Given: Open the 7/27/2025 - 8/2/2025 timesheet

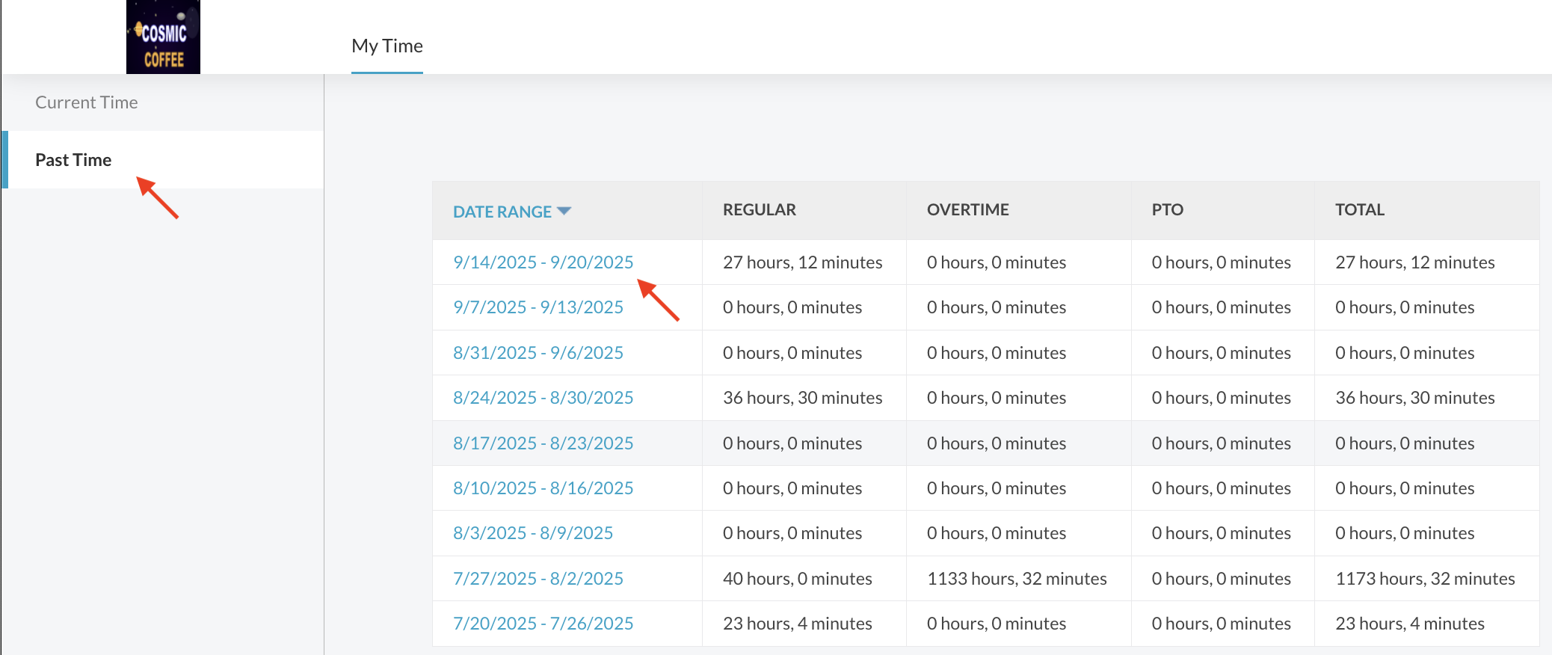Looking at the screenshot, I should [538, 579].
